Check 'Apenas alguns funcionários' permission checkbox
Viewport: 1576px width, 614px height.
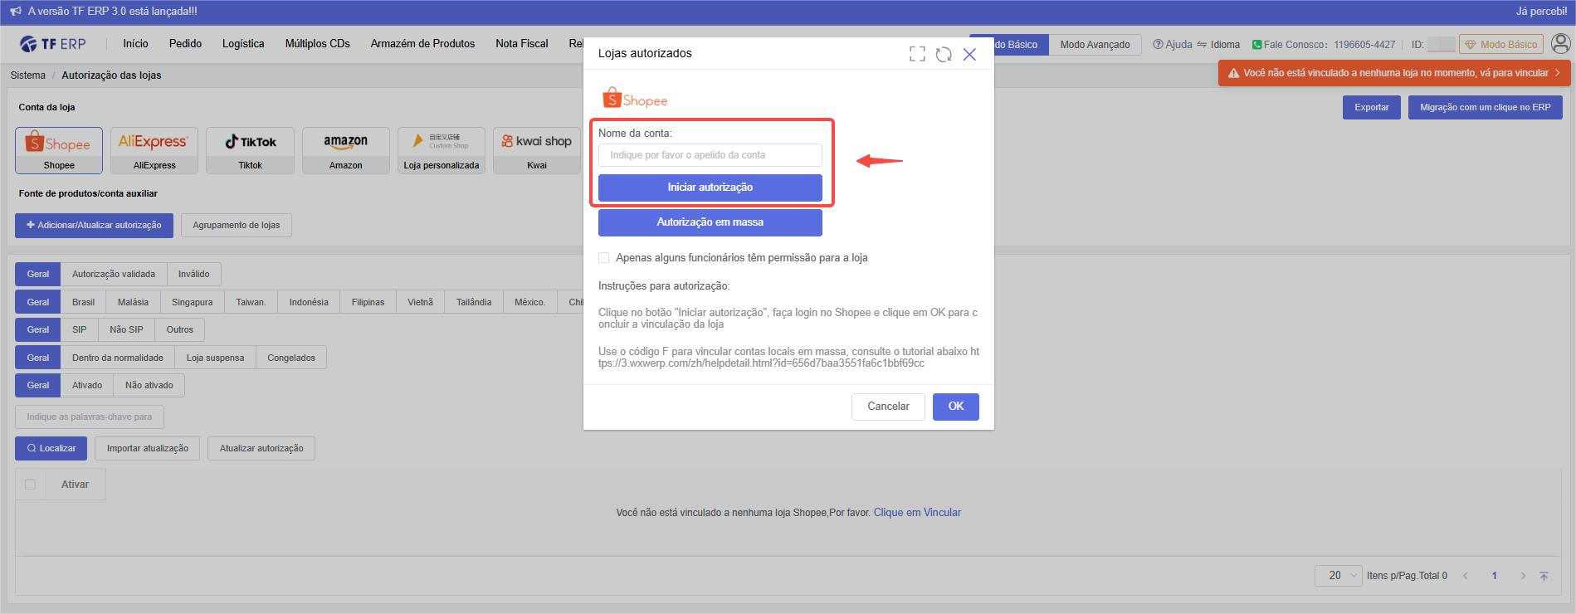[603, 258]
